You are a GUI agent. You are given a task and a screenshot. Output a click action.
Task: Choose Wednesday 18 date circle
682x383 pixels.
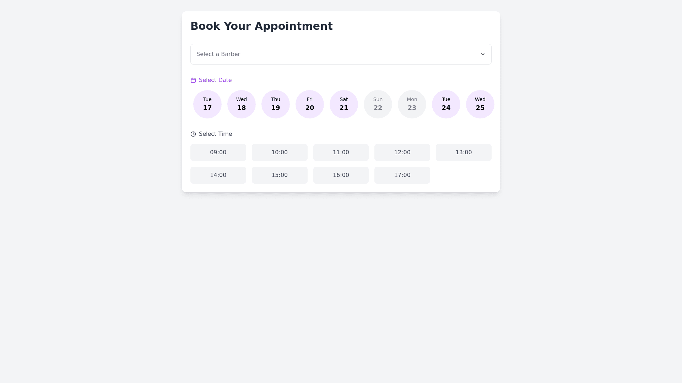pos(242,104)
